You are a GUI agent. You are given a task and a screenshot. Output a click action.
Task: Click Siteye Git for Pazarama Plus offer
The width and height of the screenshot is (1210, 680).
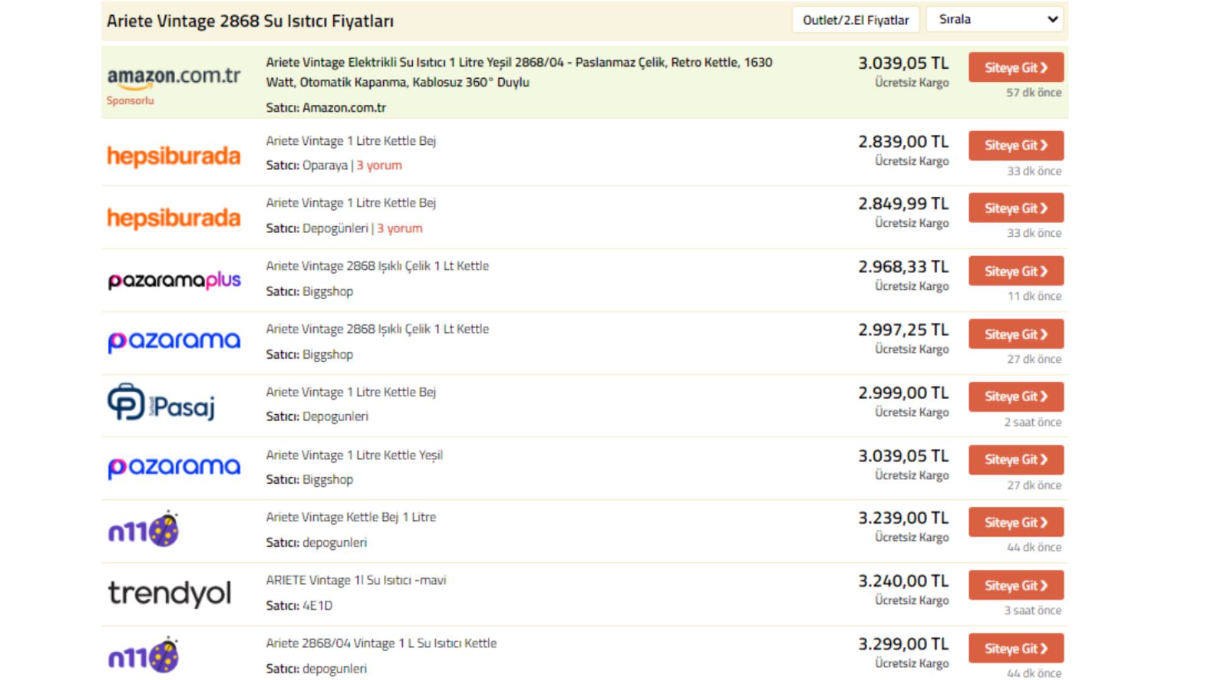pos(1017,271)
